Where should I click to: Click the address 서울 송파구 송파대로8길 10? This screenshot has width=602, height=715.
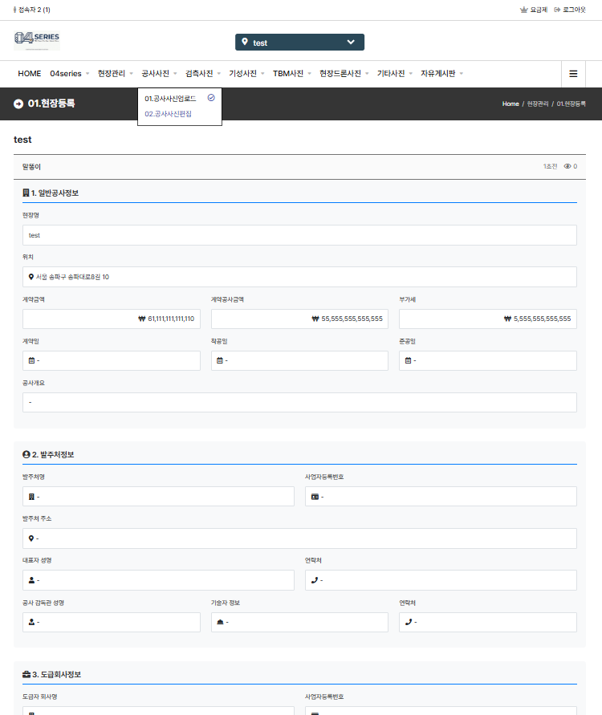pos(72,277)
